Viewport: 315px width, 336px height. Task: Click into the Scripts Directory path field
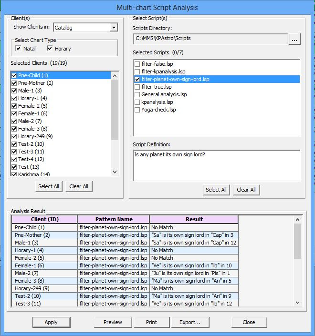click(x=210, y=39)
